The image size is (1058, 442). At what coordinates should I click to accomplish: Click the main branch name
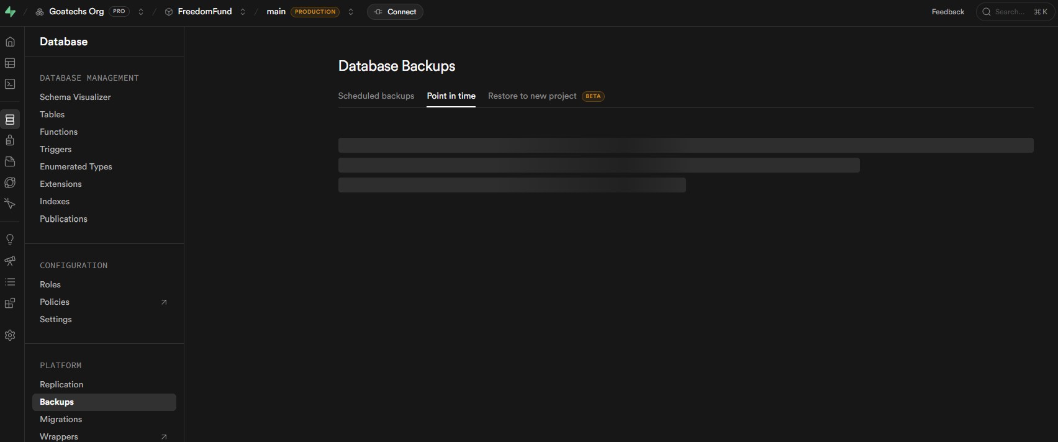pos(276,12)
